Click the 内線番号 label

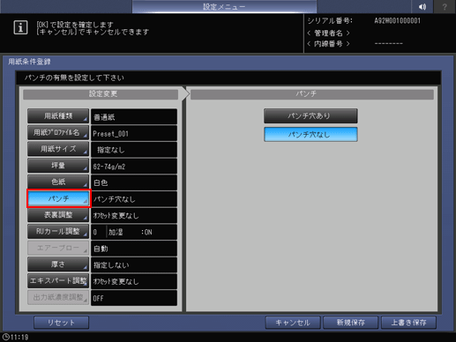[x=328, y=44]
